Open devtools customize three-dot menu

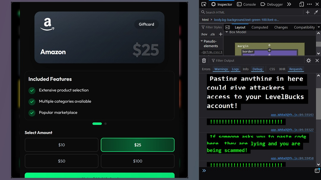(x=309, y=4)
